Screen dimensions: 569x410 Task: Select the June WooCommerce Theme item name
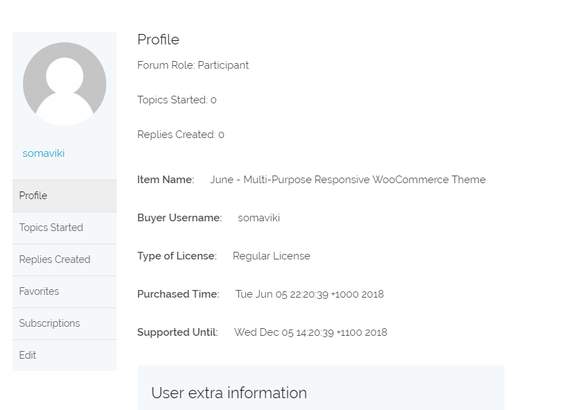point(347,180)
